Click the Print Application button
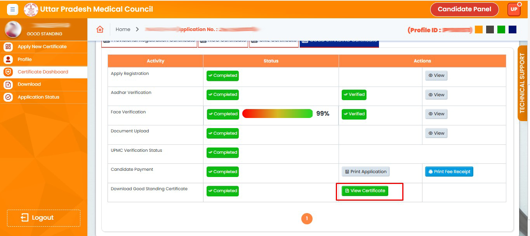Viewport: 530px width, 236px height. click(x=365, y=172)
